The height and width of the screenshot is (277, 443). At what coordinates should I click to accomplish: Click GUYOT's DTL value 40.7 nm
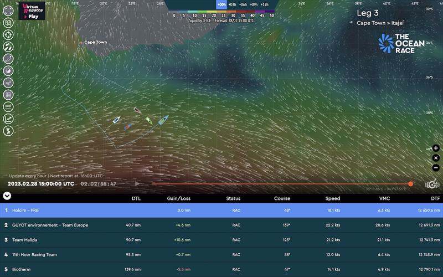tap(133, 225)
